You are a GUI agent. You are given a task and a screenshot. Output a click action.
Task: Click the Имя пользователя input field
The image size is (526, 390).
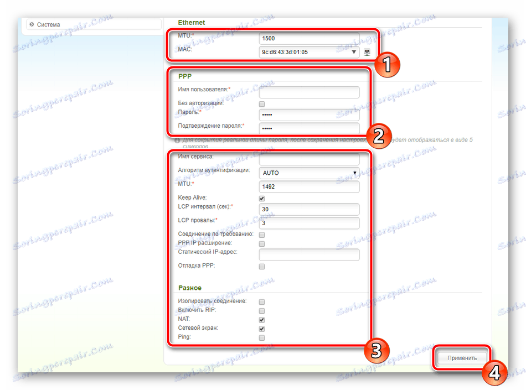click(x=309, y=92)
